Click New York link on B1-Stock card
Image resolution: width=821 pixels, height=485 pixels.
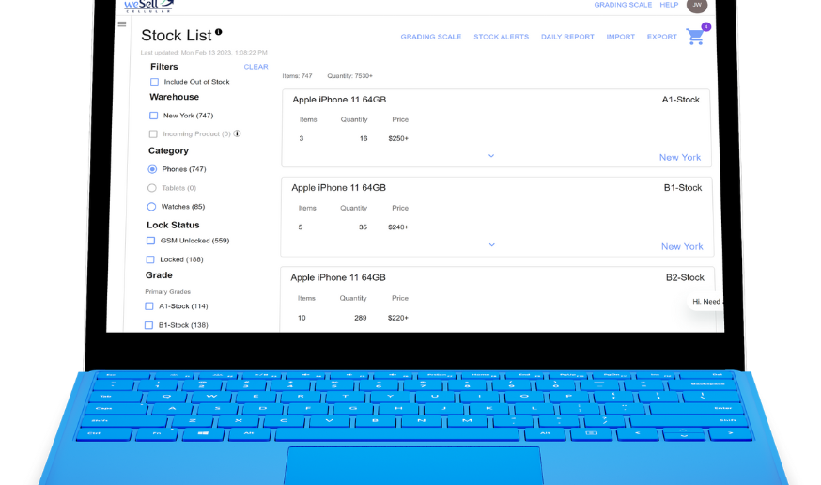click(x=682, y=246)
